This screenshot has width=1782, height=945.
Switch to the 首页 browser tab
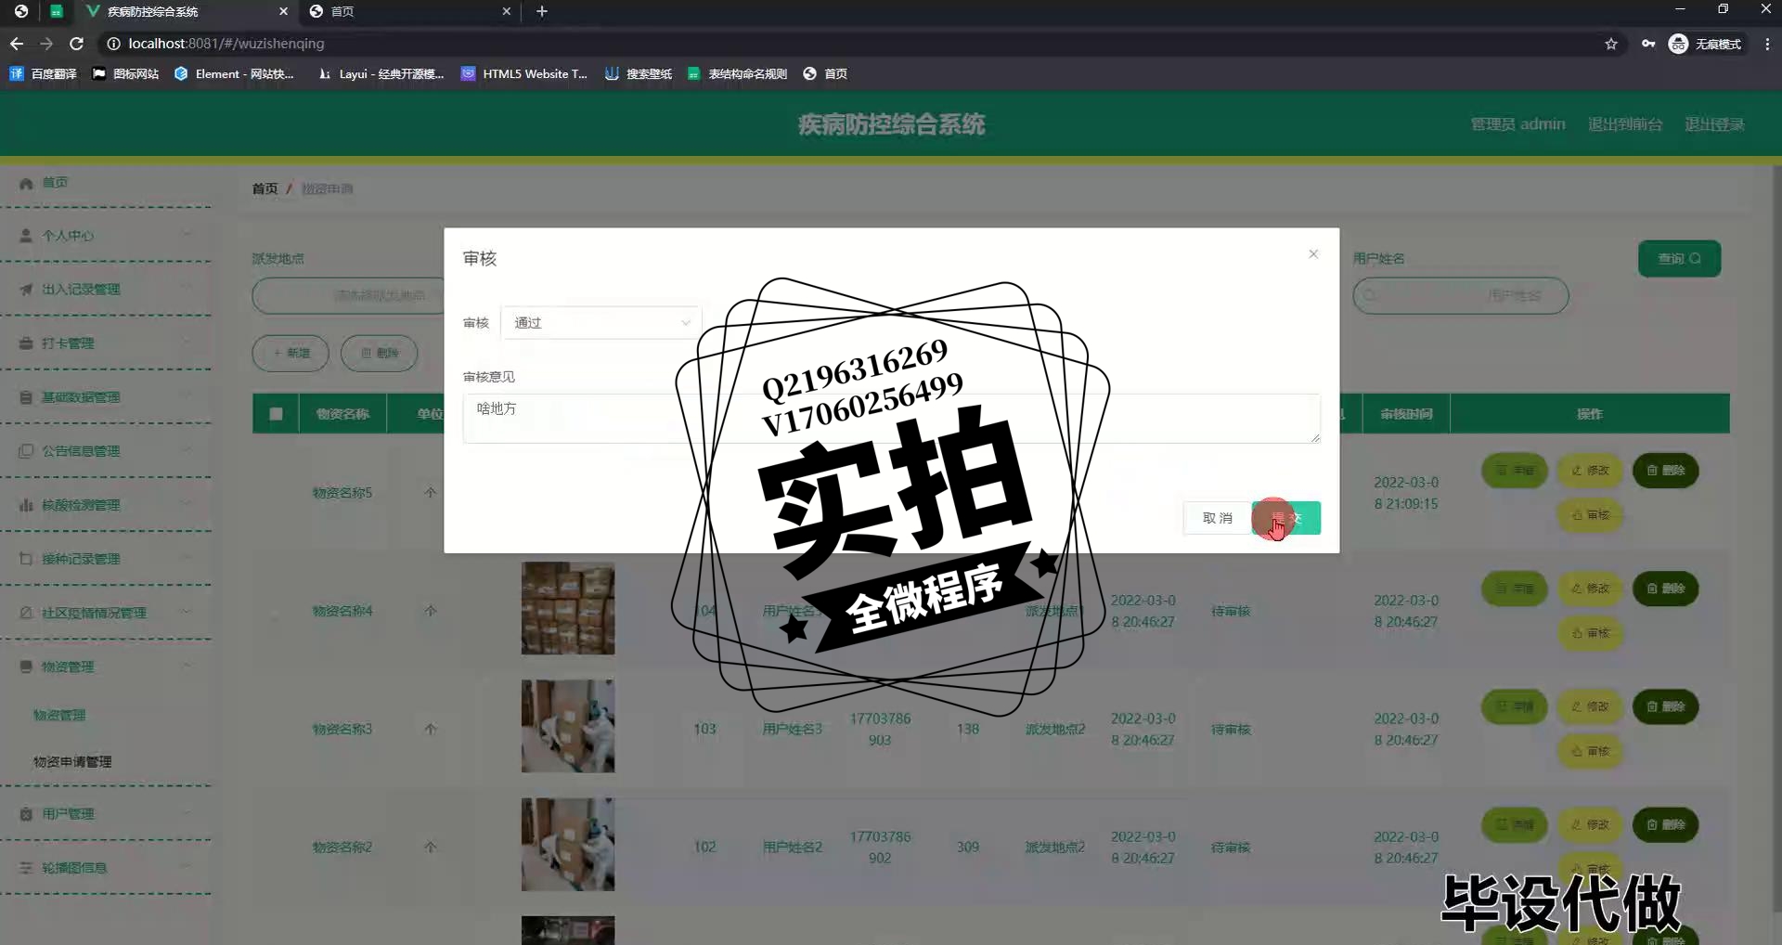coord(408,11)
